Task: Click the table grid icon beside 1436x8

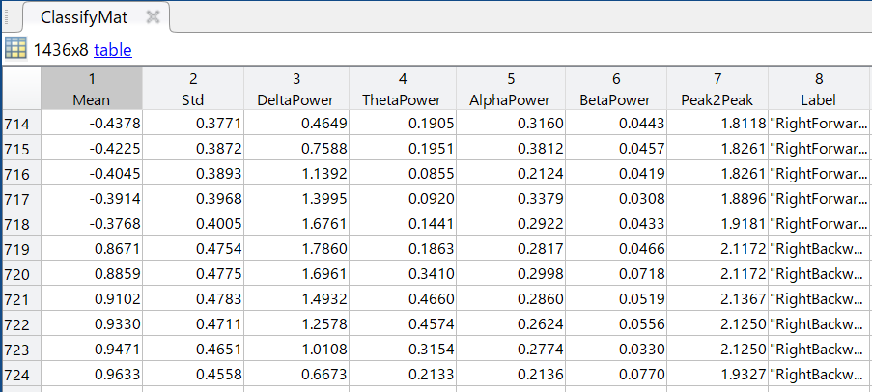Action: point(15,49)
